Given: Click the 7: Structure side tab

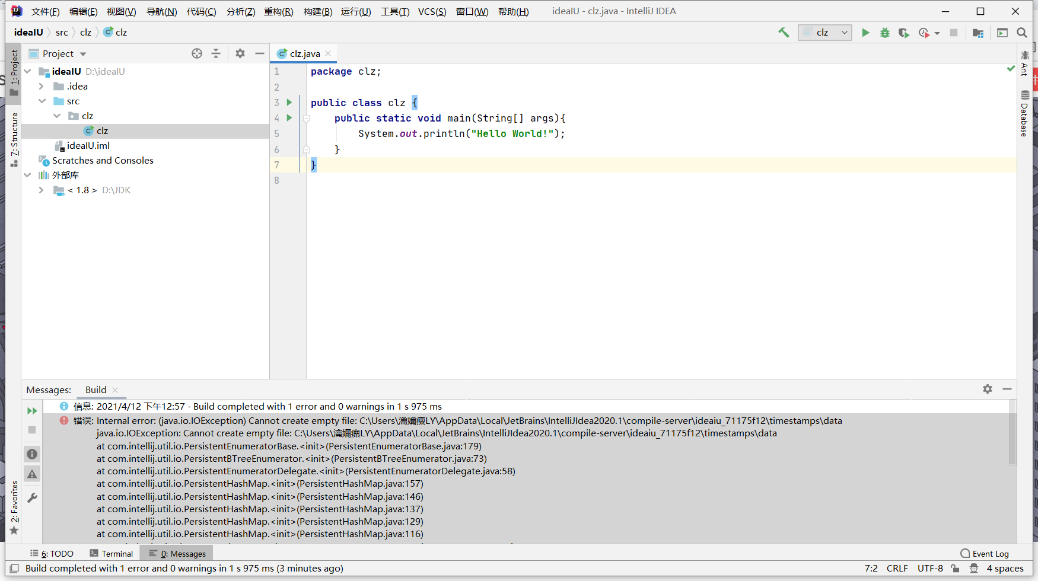Looking at the screenshot, I should (x=14, y=139).
